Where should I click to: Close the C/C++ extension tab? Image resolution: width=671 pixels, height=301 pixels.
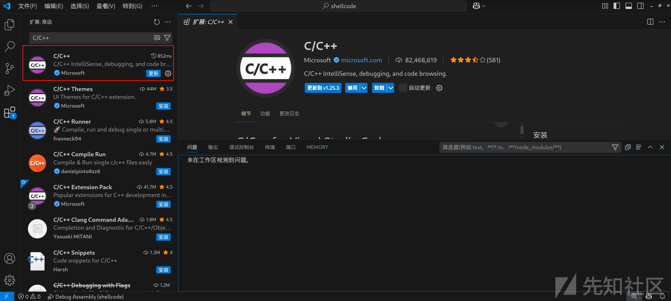point(231,22)
